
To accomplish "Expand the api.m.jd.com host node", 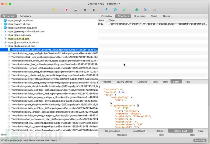I will tap(2, 39).
